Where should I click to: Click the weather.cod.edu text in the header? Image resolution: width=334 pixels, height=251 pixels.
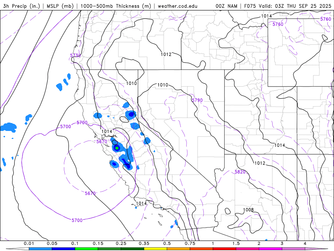click(x=177, y=6)
